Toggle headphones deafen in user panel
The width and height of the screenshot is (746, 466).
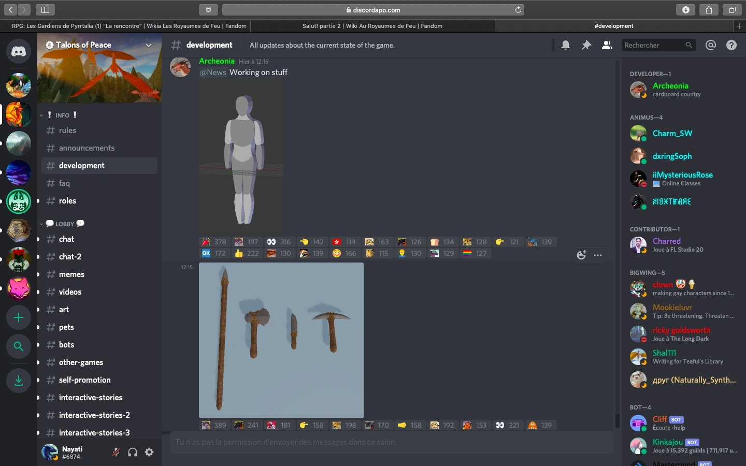point(133,452)
